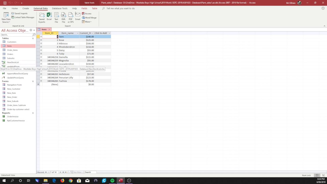327x184 pixels.
Task: Open the Suburbs table
Action: [x=11, y=58]
